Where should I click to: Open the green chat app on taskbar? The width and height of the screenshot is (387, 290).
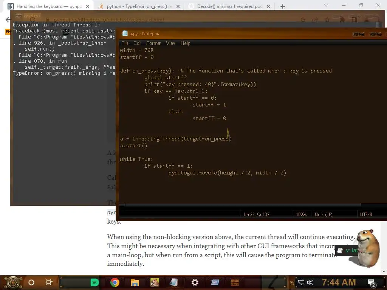pyautogui.click(x=94, y=282)
